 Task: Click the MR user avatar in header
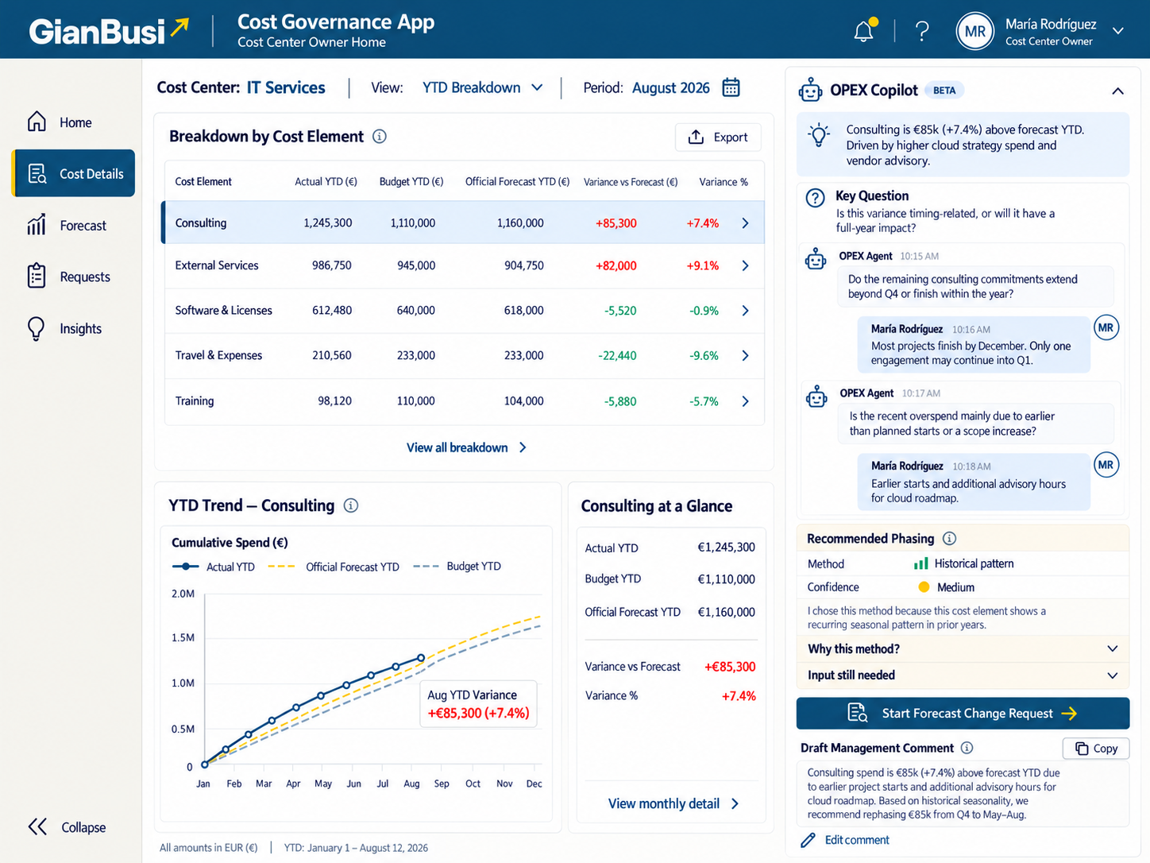coord(975,31)
